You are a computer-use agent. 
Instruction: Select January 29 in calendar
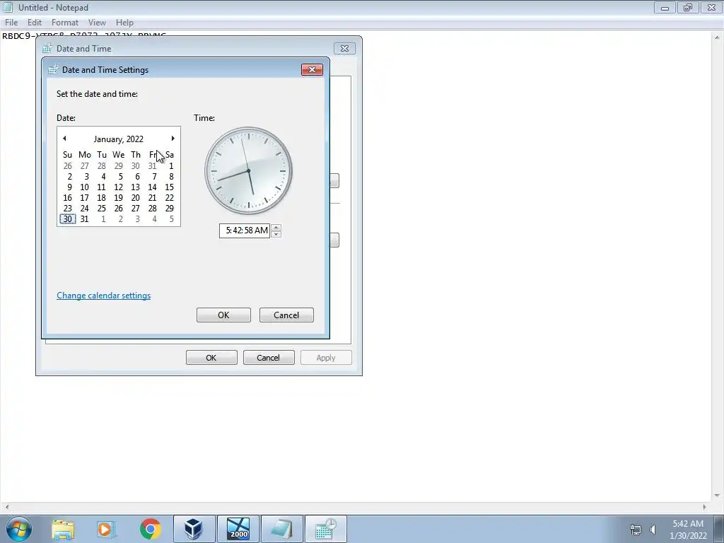coord(170,209)
